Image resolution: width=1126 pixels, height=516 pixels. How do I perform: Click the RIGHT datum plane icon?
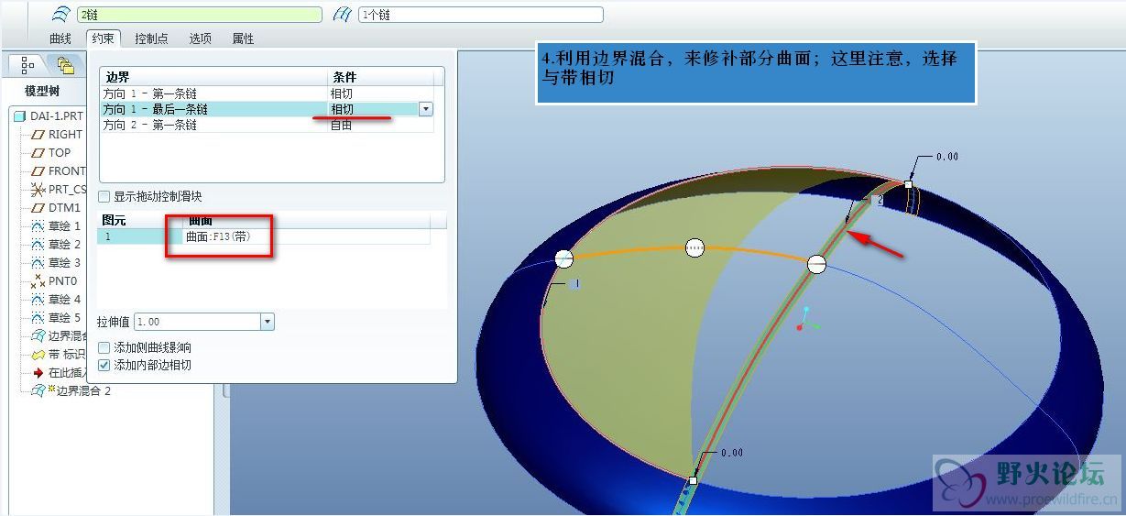tap(38, 135)
